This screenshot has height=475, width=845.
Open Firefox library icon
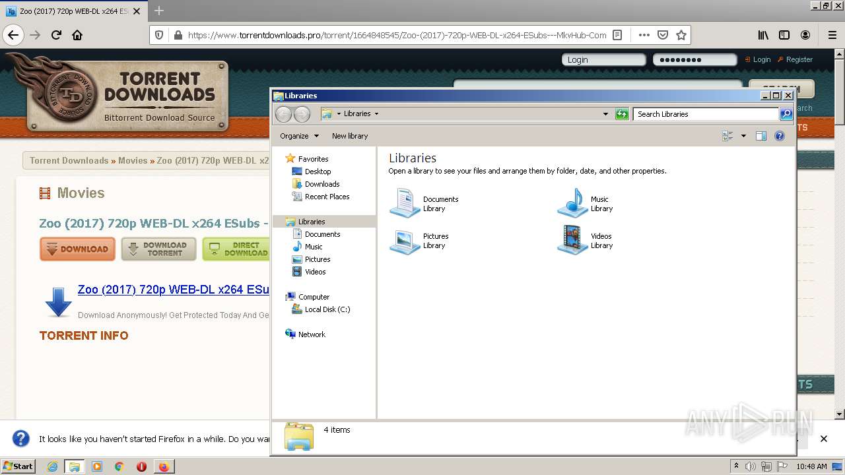coord(763,35)
